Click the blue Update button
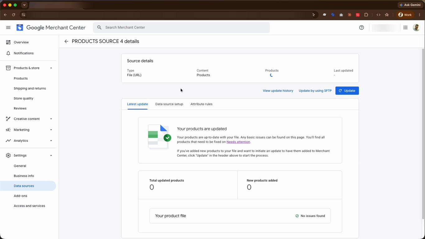The image size is (425, 239). [347, 91]
